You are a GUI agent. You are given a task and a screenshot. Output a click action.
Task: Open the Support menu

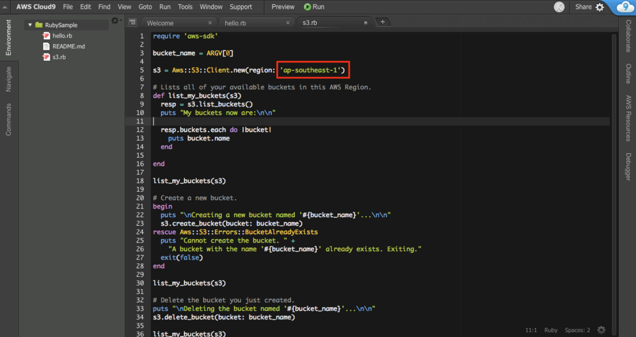click(240, 7)
